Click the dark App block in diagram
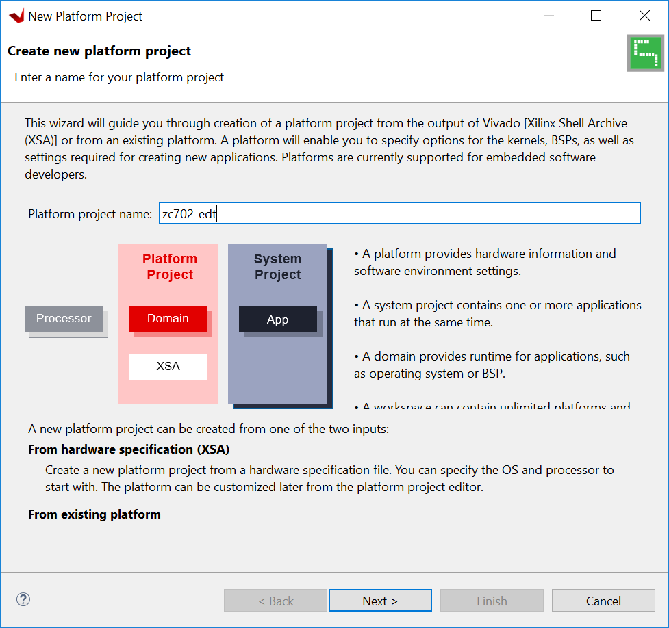This screenshot has height=628, width=669. pyautogui.click(x=277, y=319)
